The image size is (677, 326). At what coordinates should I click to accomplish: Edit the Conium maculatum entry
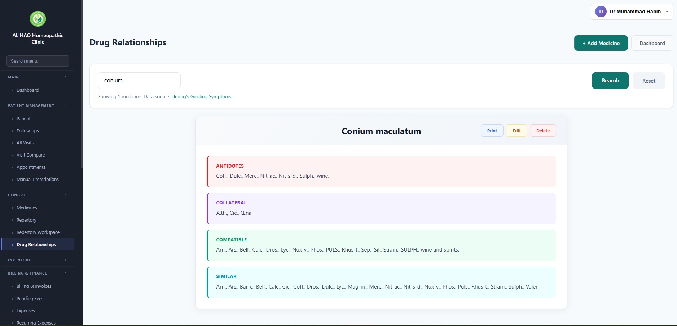pos(516,131)
